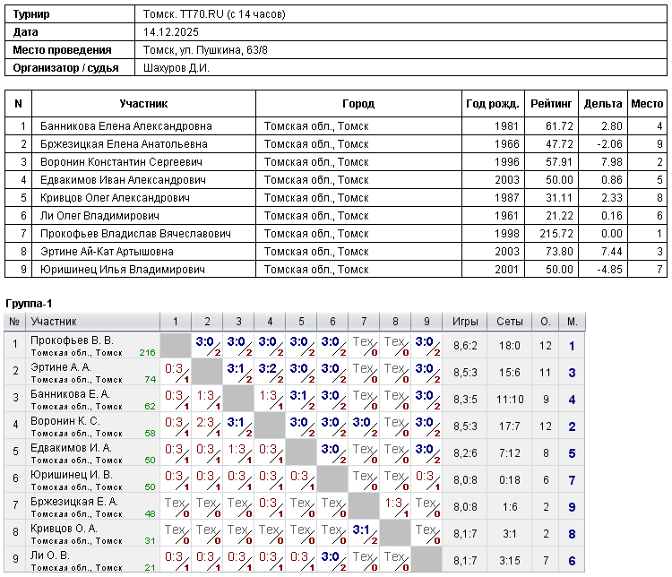Click the "Сеты" header in group table
672x577 pixels.
point(509,322)
